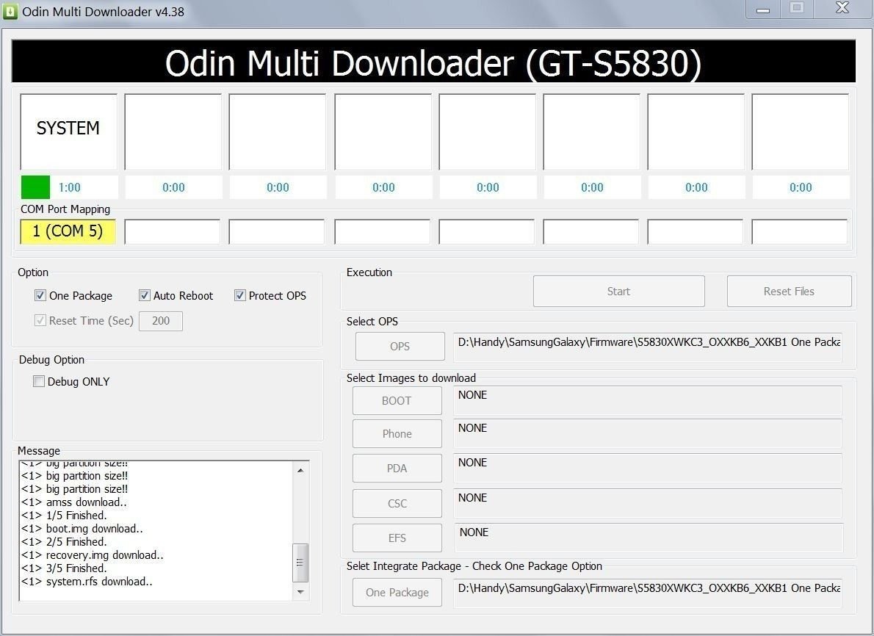
Task: Click the Message log scroll up arrow
Action: 300,471
